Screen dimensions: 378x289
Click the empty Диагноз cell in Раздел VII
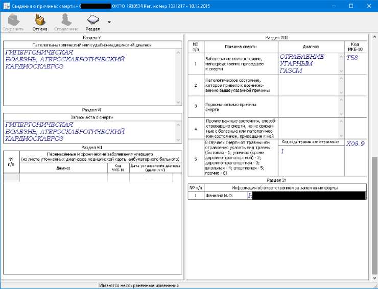[x=63, y=178]
